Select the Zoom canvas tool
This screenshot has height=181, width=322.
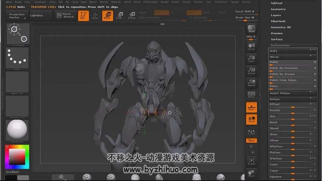click(x=252, y=59)
